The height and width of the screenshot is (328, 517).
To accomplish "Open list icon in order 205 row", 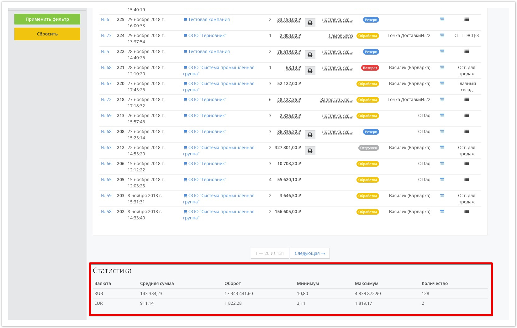I will pos(467,180).
